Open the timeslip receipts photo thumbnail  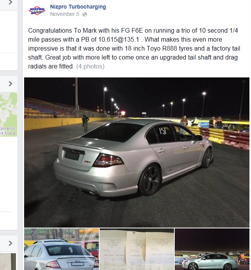point(137,249)
